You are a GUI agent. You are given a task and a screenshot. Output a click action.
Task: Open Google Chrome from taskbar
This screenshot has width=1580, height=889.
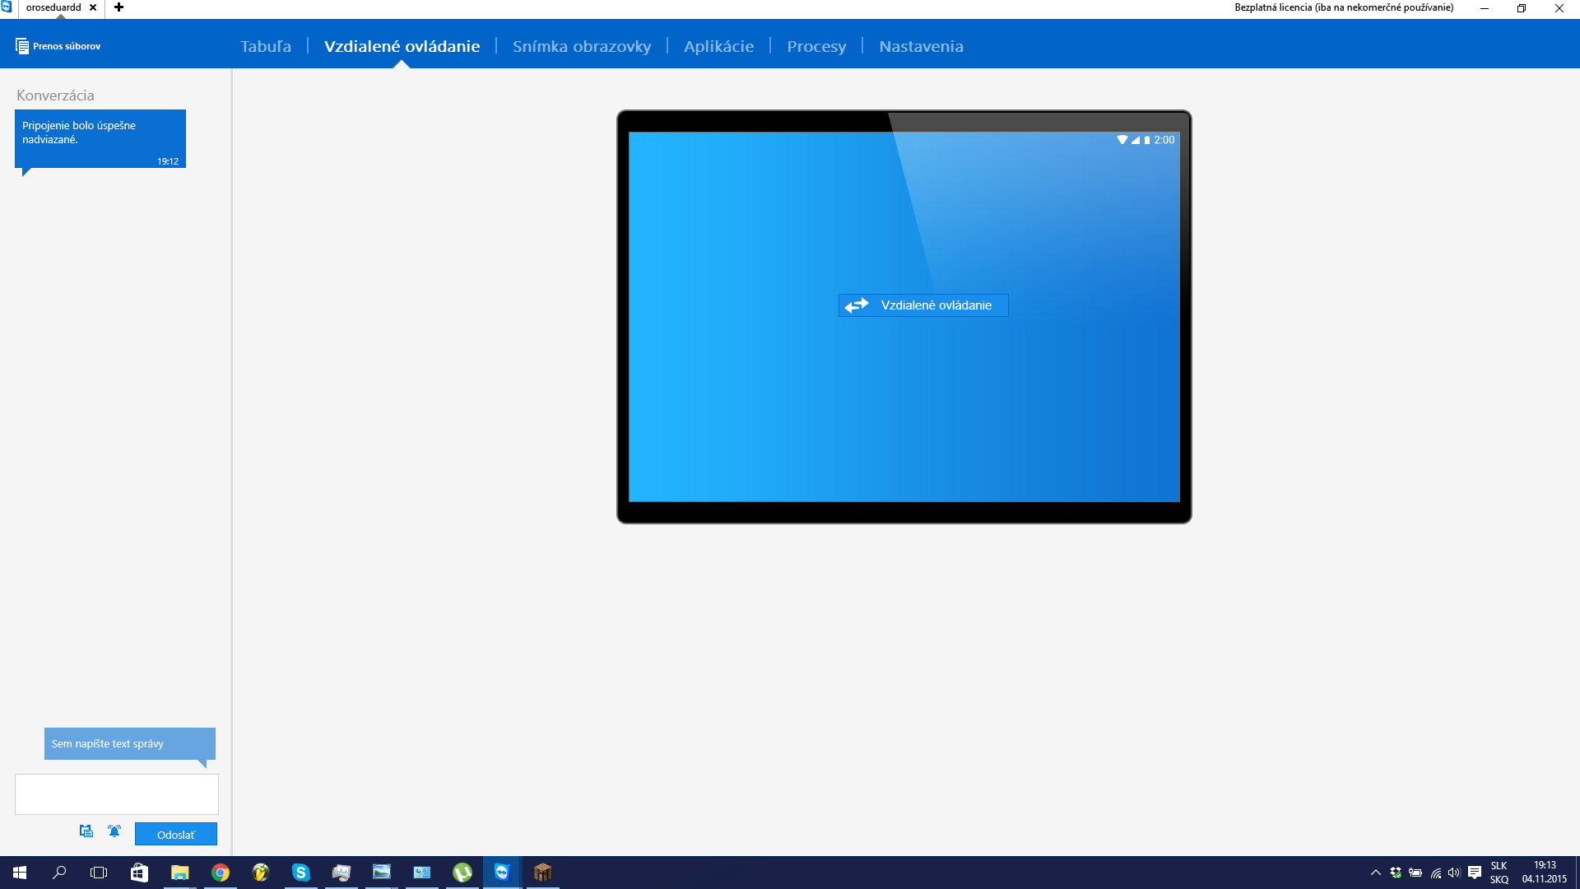coord(220,873)
